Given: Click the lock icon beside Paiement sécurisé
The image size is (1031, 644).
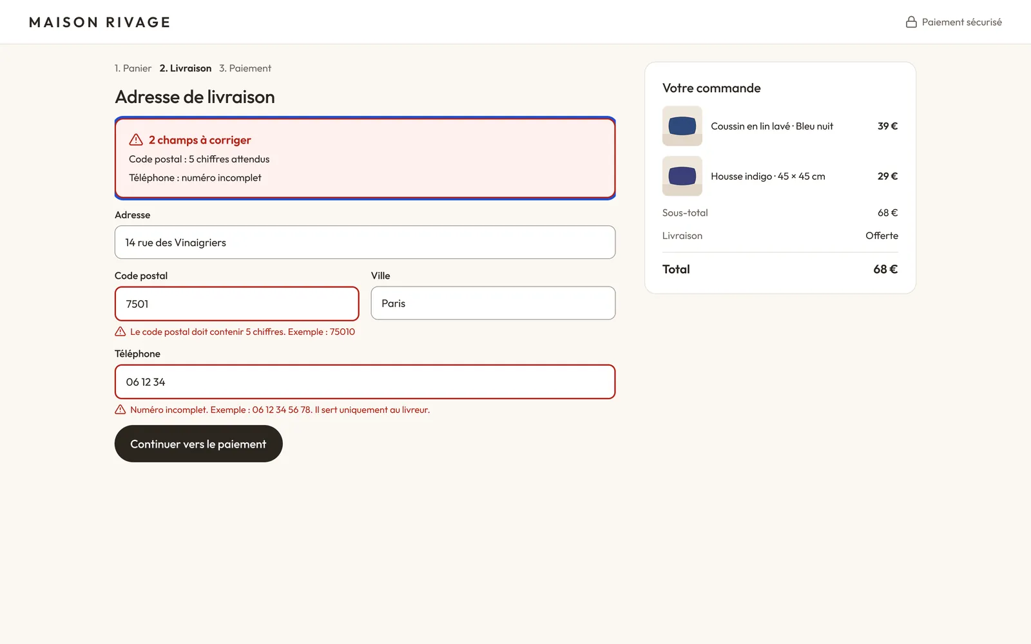Looking at the screenshot, I should [911, 22].
